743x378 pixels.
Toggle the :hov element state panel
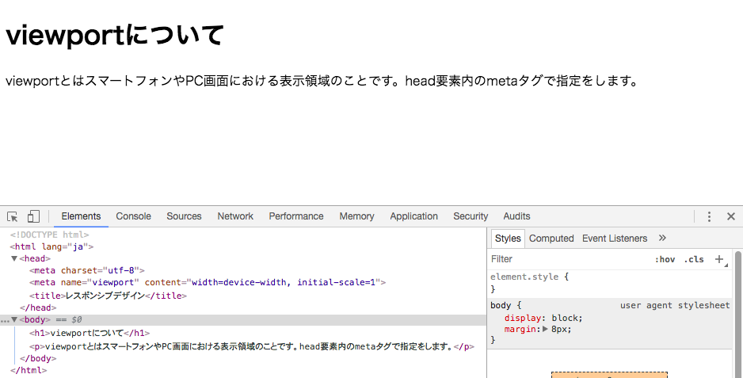[x=665, y=259]
